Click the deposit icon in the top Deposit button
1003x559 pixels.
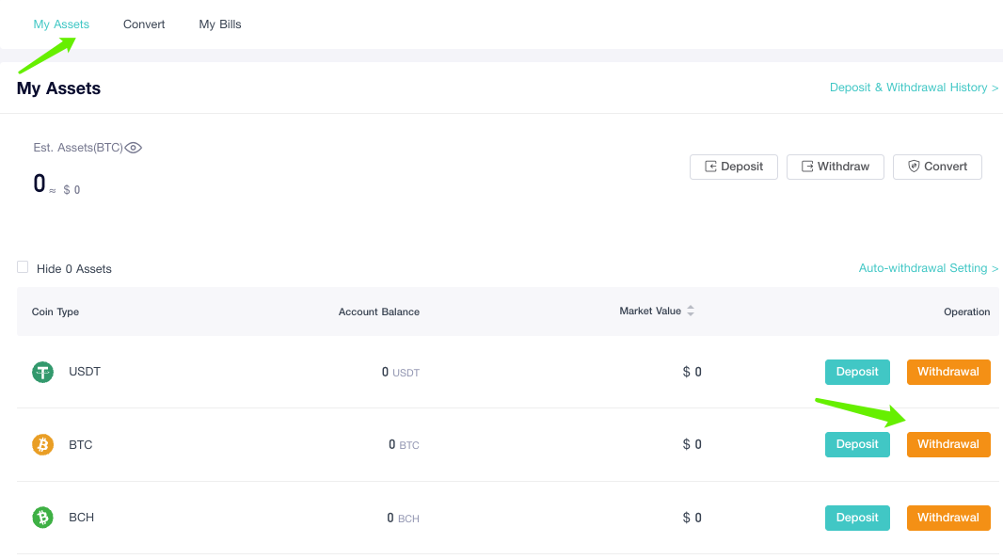click(710, 167)
